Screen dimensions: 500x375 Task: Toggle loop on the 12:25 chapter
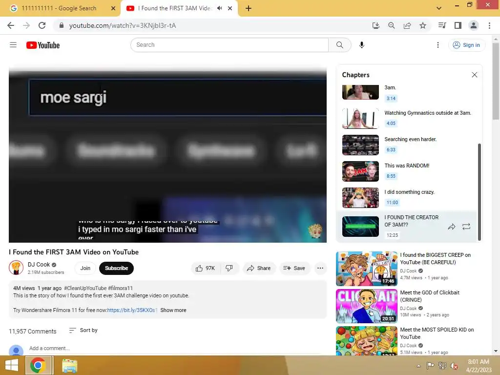[466, 227]
